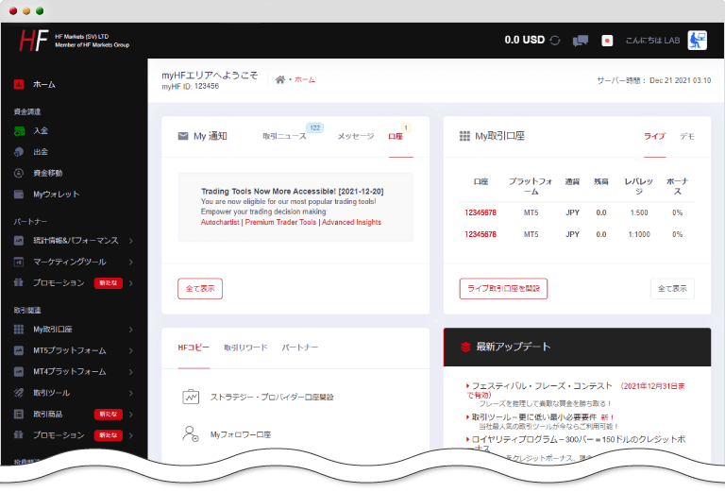Open the 入金 deposit page
Image resolution: width=725 pixels, height=492 pixels.
click(x=41, y=131)
